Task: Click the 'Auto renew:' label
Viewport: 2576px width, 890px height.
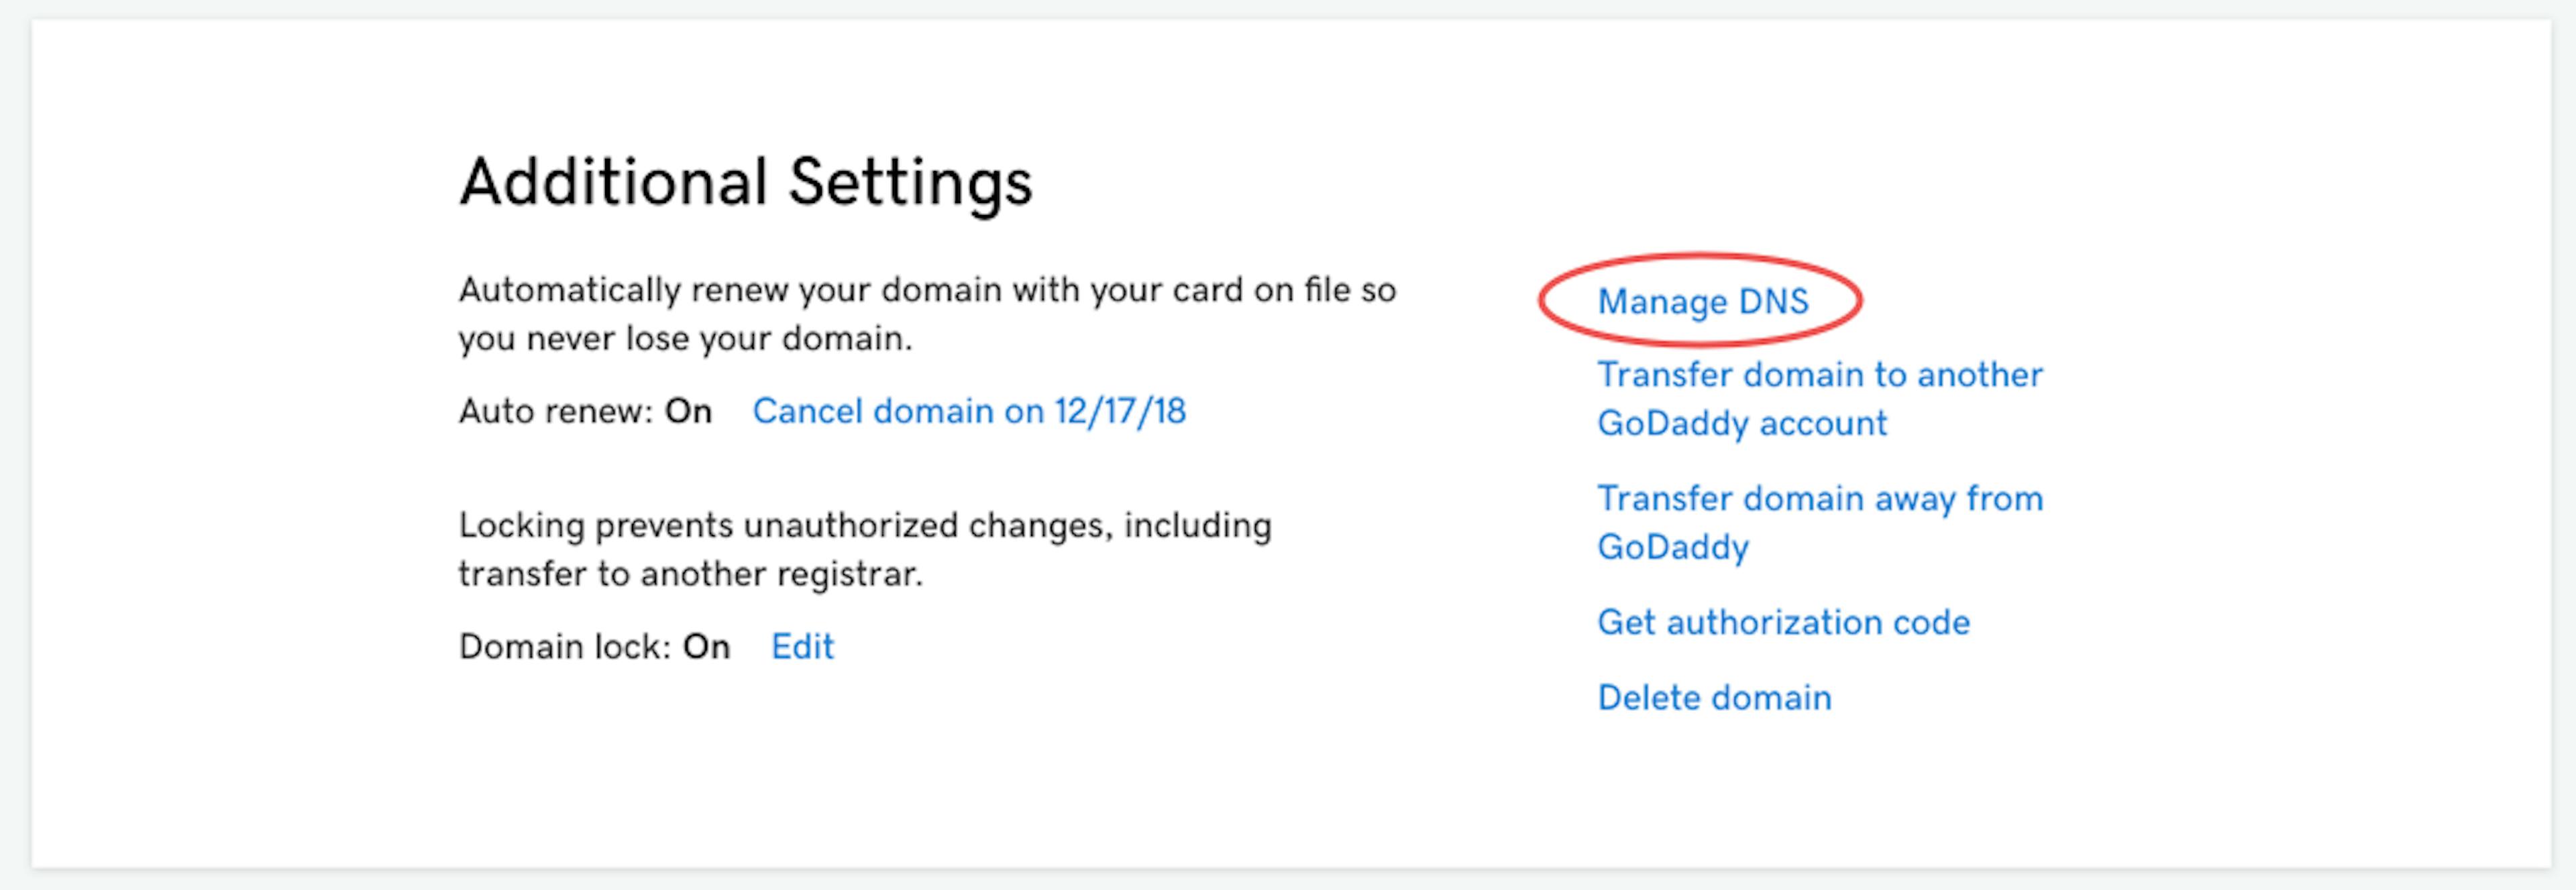Action: pyautogui.click(x=555, y=411)
